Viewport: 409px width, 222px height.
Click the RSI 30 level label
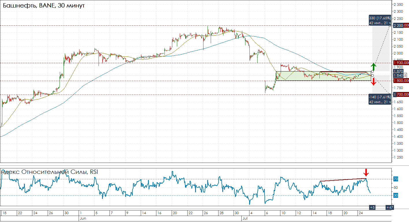click(396, 195)
